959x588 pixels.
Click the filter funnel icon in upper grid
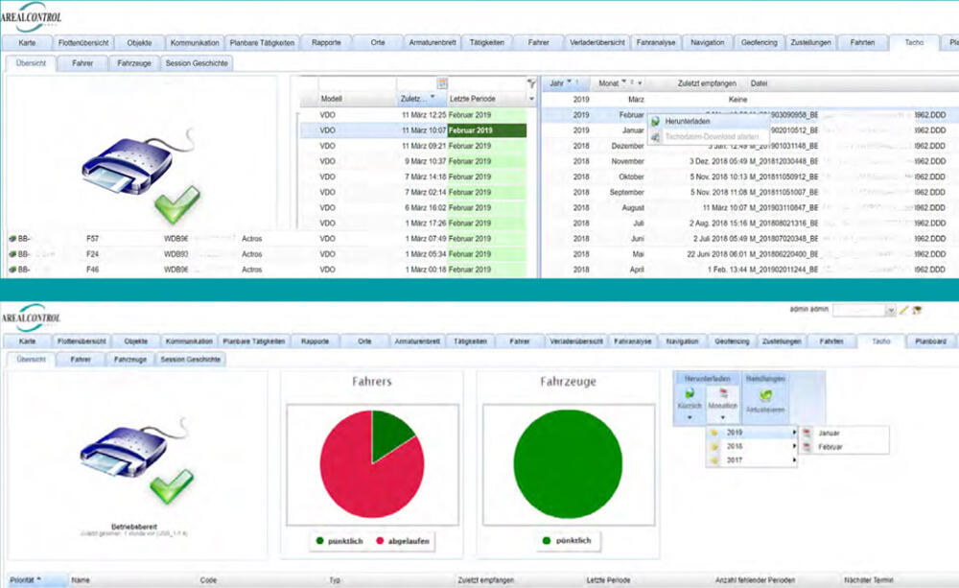pyautogui.click(x=531, y=83)
